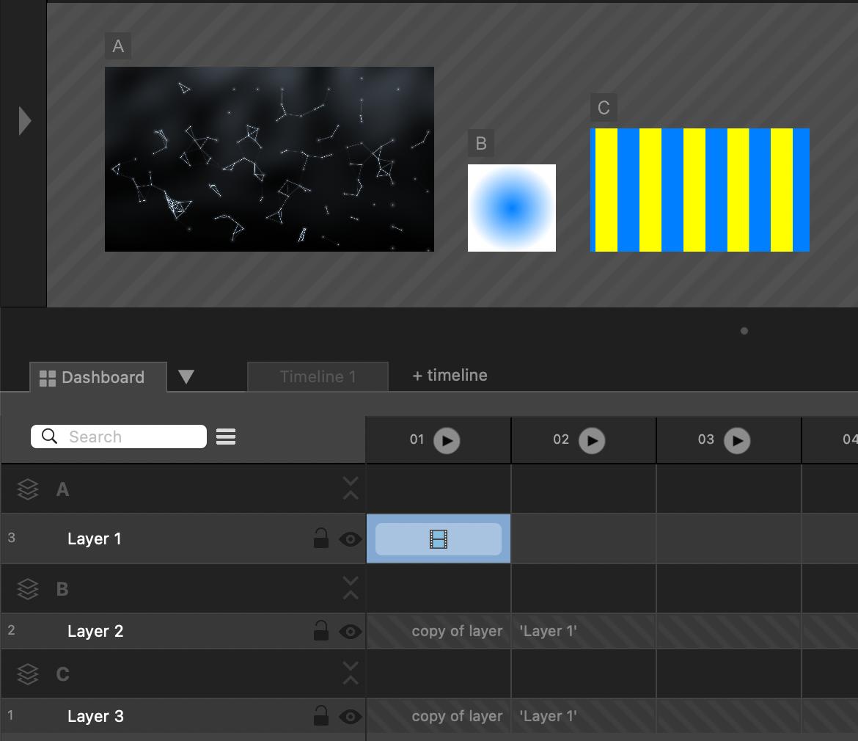Open the list menu beside Search
The width and height of the screenshot is (858, 741).
point(226,437)
